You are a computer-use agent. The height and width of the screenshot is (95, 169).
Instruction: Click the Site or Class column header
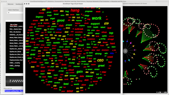[x=14, y=25]
